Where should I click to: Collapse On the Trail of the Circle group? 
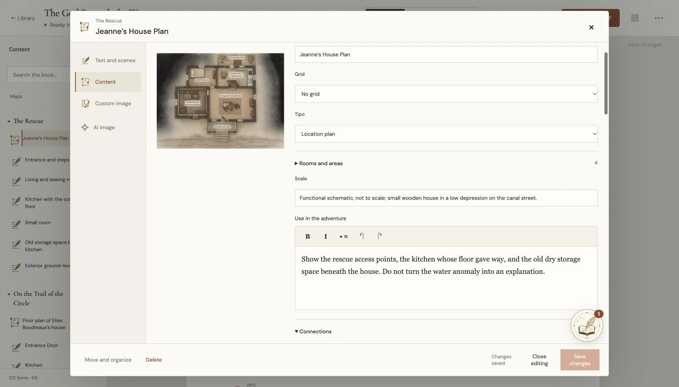(9, 294)
